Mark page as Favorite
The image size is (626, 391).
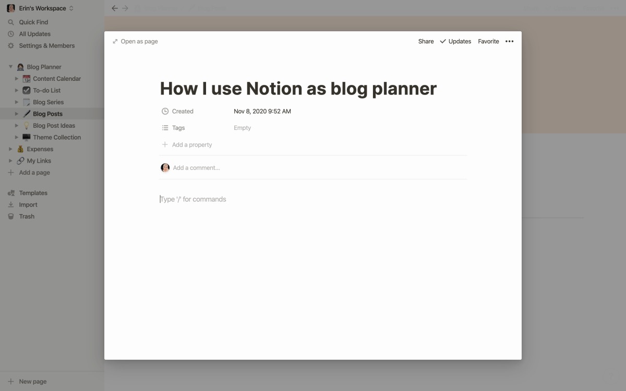point(488,41)
